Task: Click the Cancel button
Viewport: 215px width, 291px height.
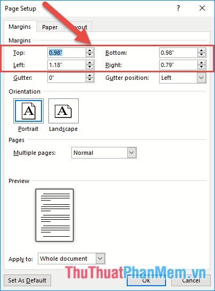Action: (191, 280)
